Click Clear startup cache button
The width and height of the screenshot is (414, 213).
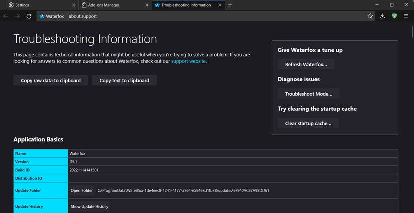308,123
